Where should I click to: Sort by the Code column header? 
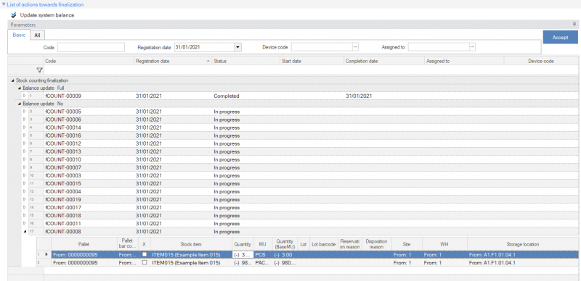[x=89, y=61]
